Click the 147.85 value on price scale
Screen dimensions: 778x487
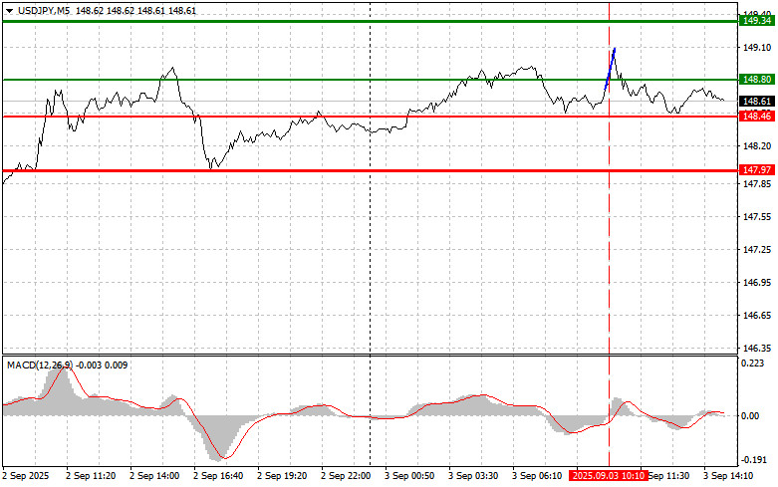[x=757, y=184]
